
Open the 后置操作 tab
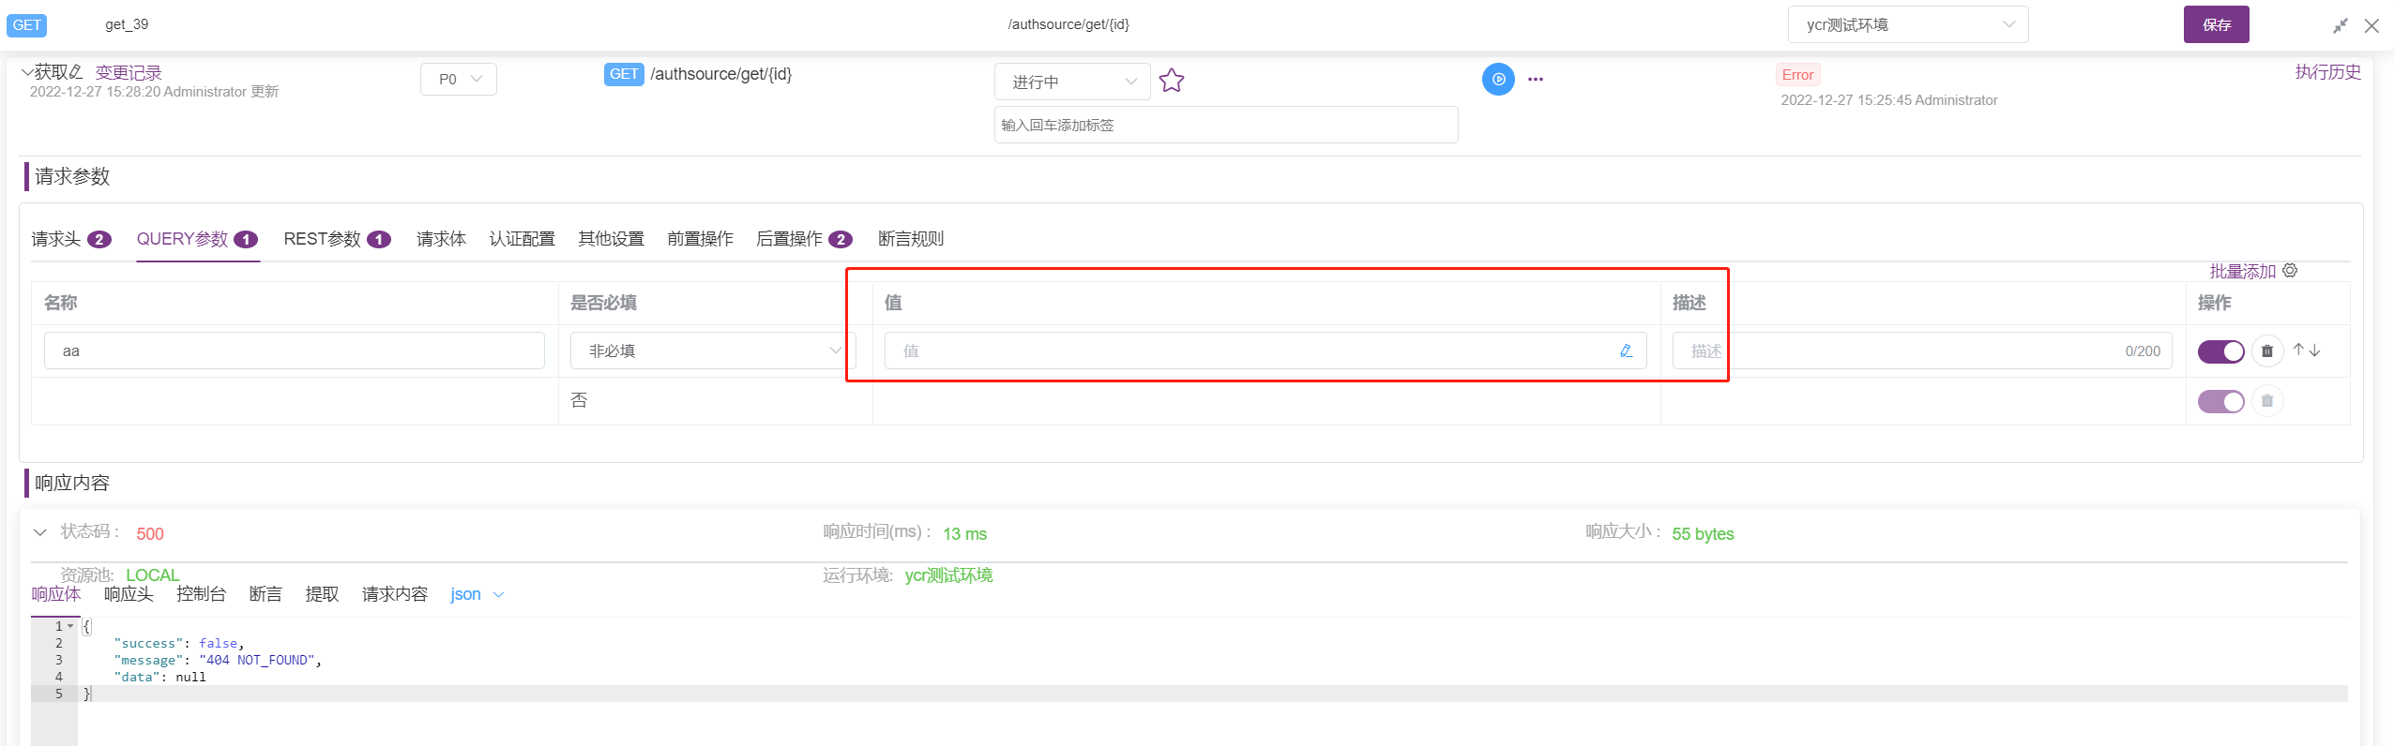coord(804,239)
